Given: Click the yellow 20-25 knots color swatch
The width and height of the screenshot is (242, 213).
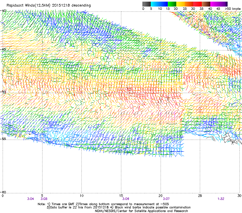Looking at the screenshot, I should point(181,4).
